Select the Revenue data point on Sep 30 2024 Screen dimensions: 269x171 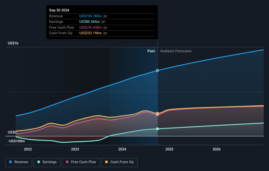157,70
